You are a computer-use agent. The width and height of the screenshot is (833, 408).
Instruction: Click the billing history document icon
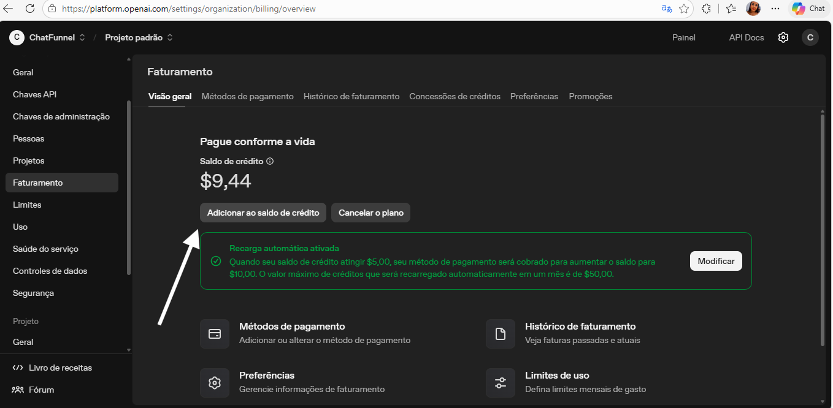[x=501, y=334]
